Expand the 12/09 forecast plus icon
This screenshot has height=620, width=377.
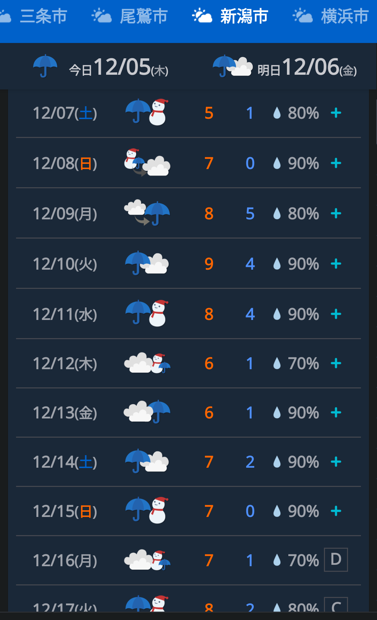point(336,213)
